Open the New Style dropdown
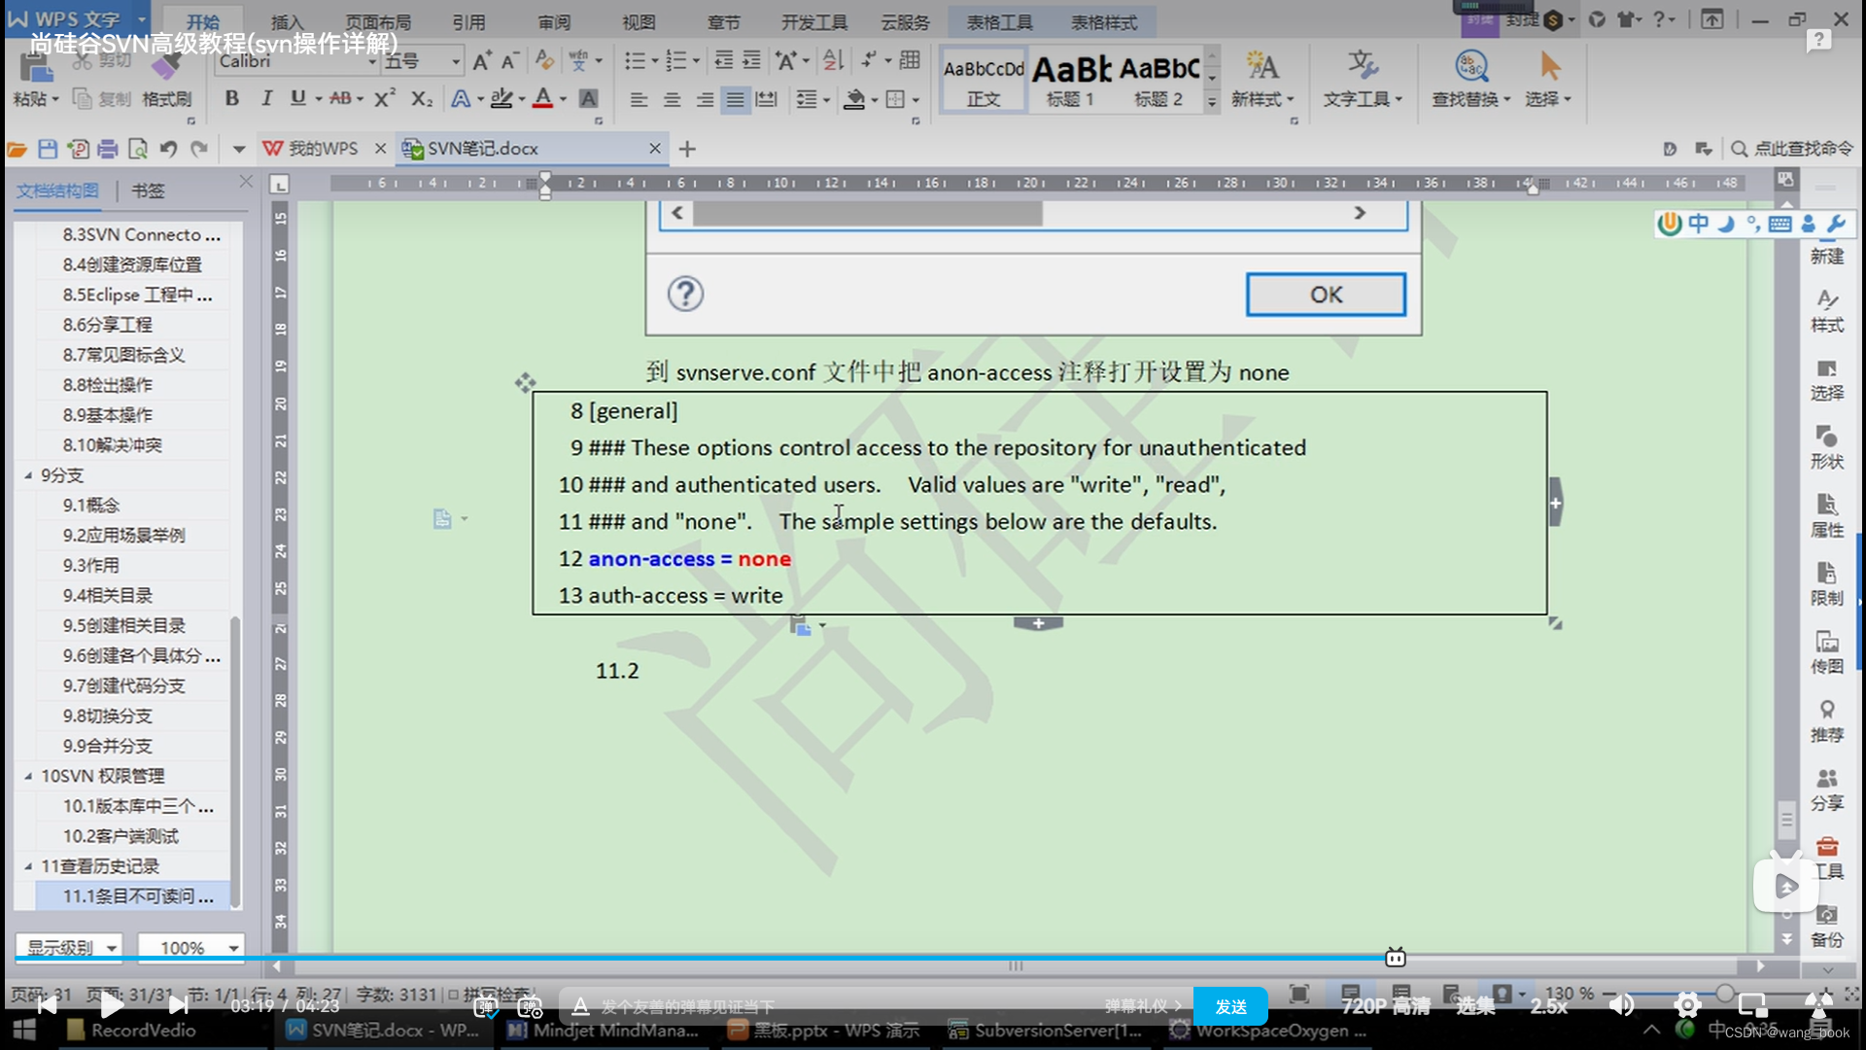This screenshot has height=1050, width=1866. [1262, 81]
